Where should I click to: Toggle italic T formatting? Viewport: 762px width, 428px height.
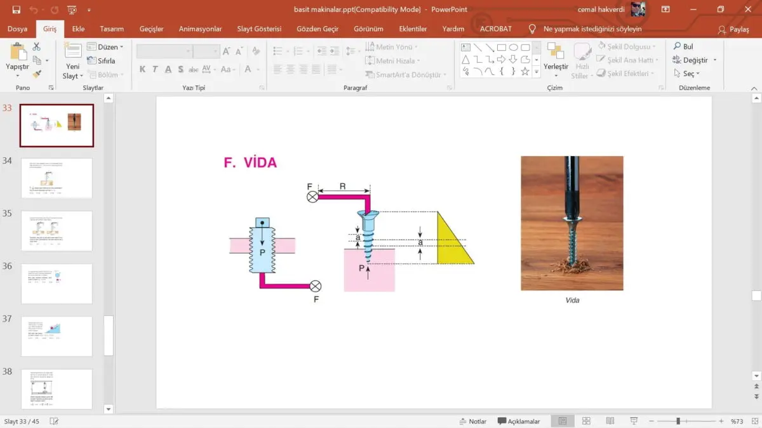156,69
